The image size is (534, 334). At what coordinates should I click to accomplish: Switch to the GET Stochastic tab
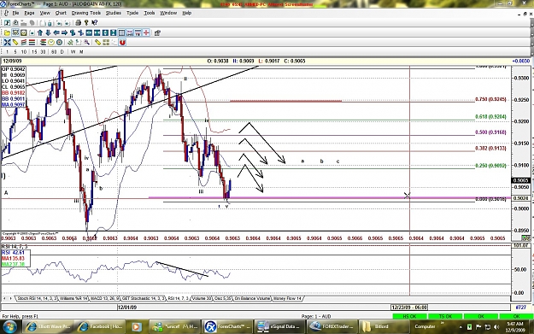pyautogui.click(x=143, y=299)
